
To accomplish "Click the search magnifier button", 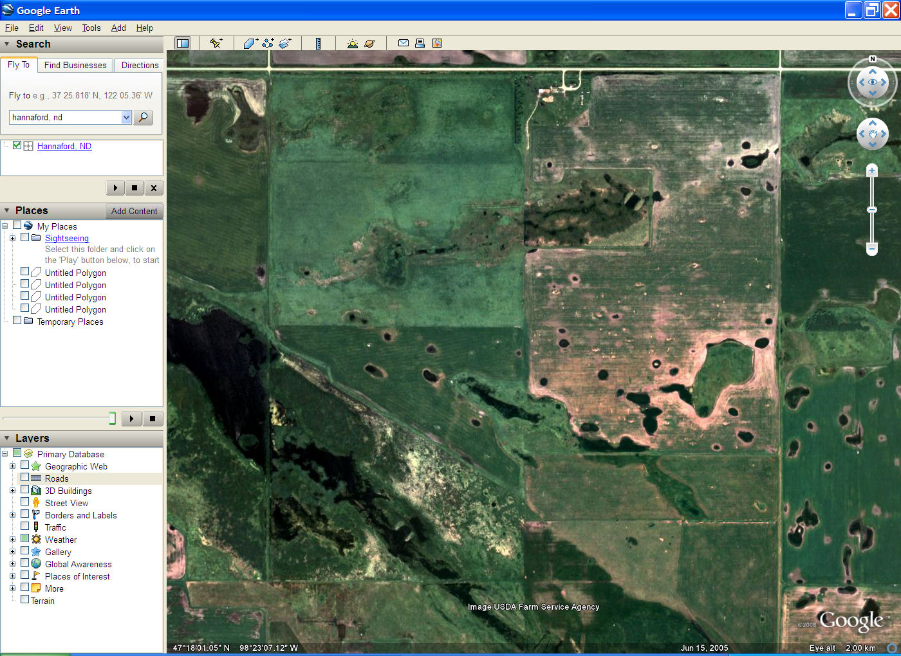I will coord(144,118).
